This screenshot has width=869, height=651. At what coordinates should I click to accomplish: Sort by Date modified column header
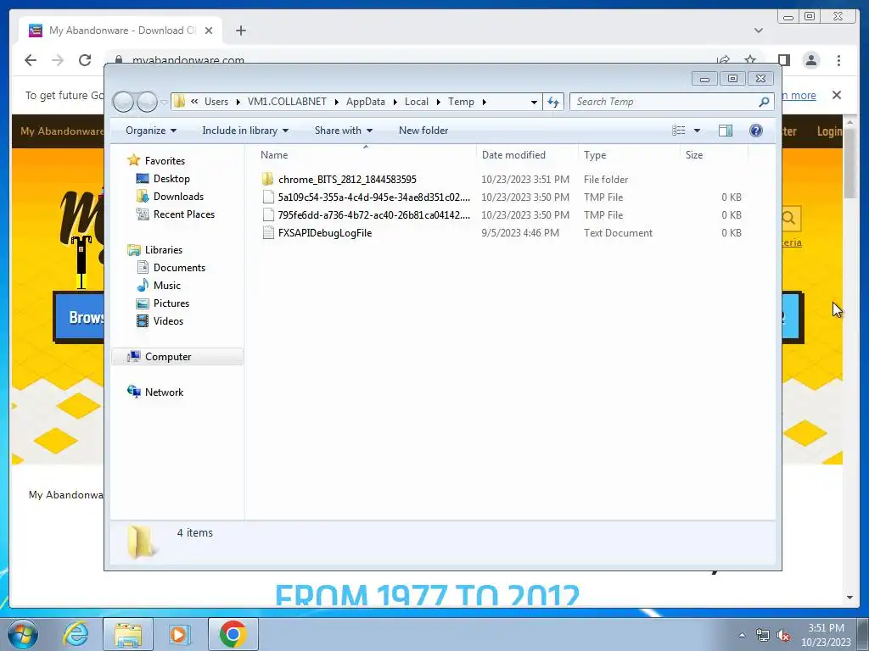(527, 155)
